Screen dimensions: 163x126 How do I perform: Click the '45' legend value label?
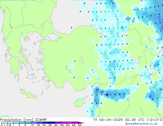click(74, 125)
